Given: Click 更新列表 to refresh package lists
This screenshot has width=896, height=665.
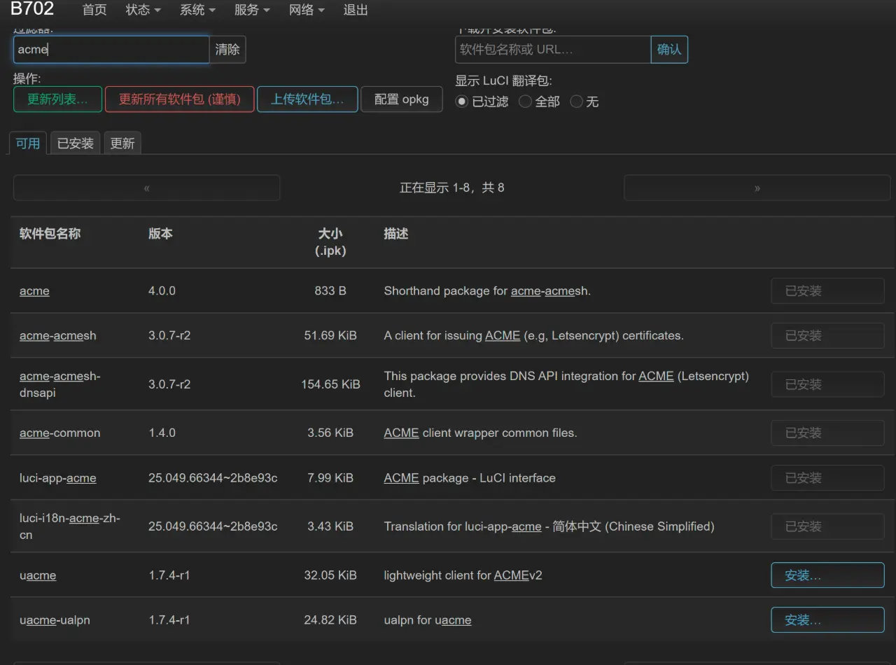Looking at the screenshot, I should point(57,99).
